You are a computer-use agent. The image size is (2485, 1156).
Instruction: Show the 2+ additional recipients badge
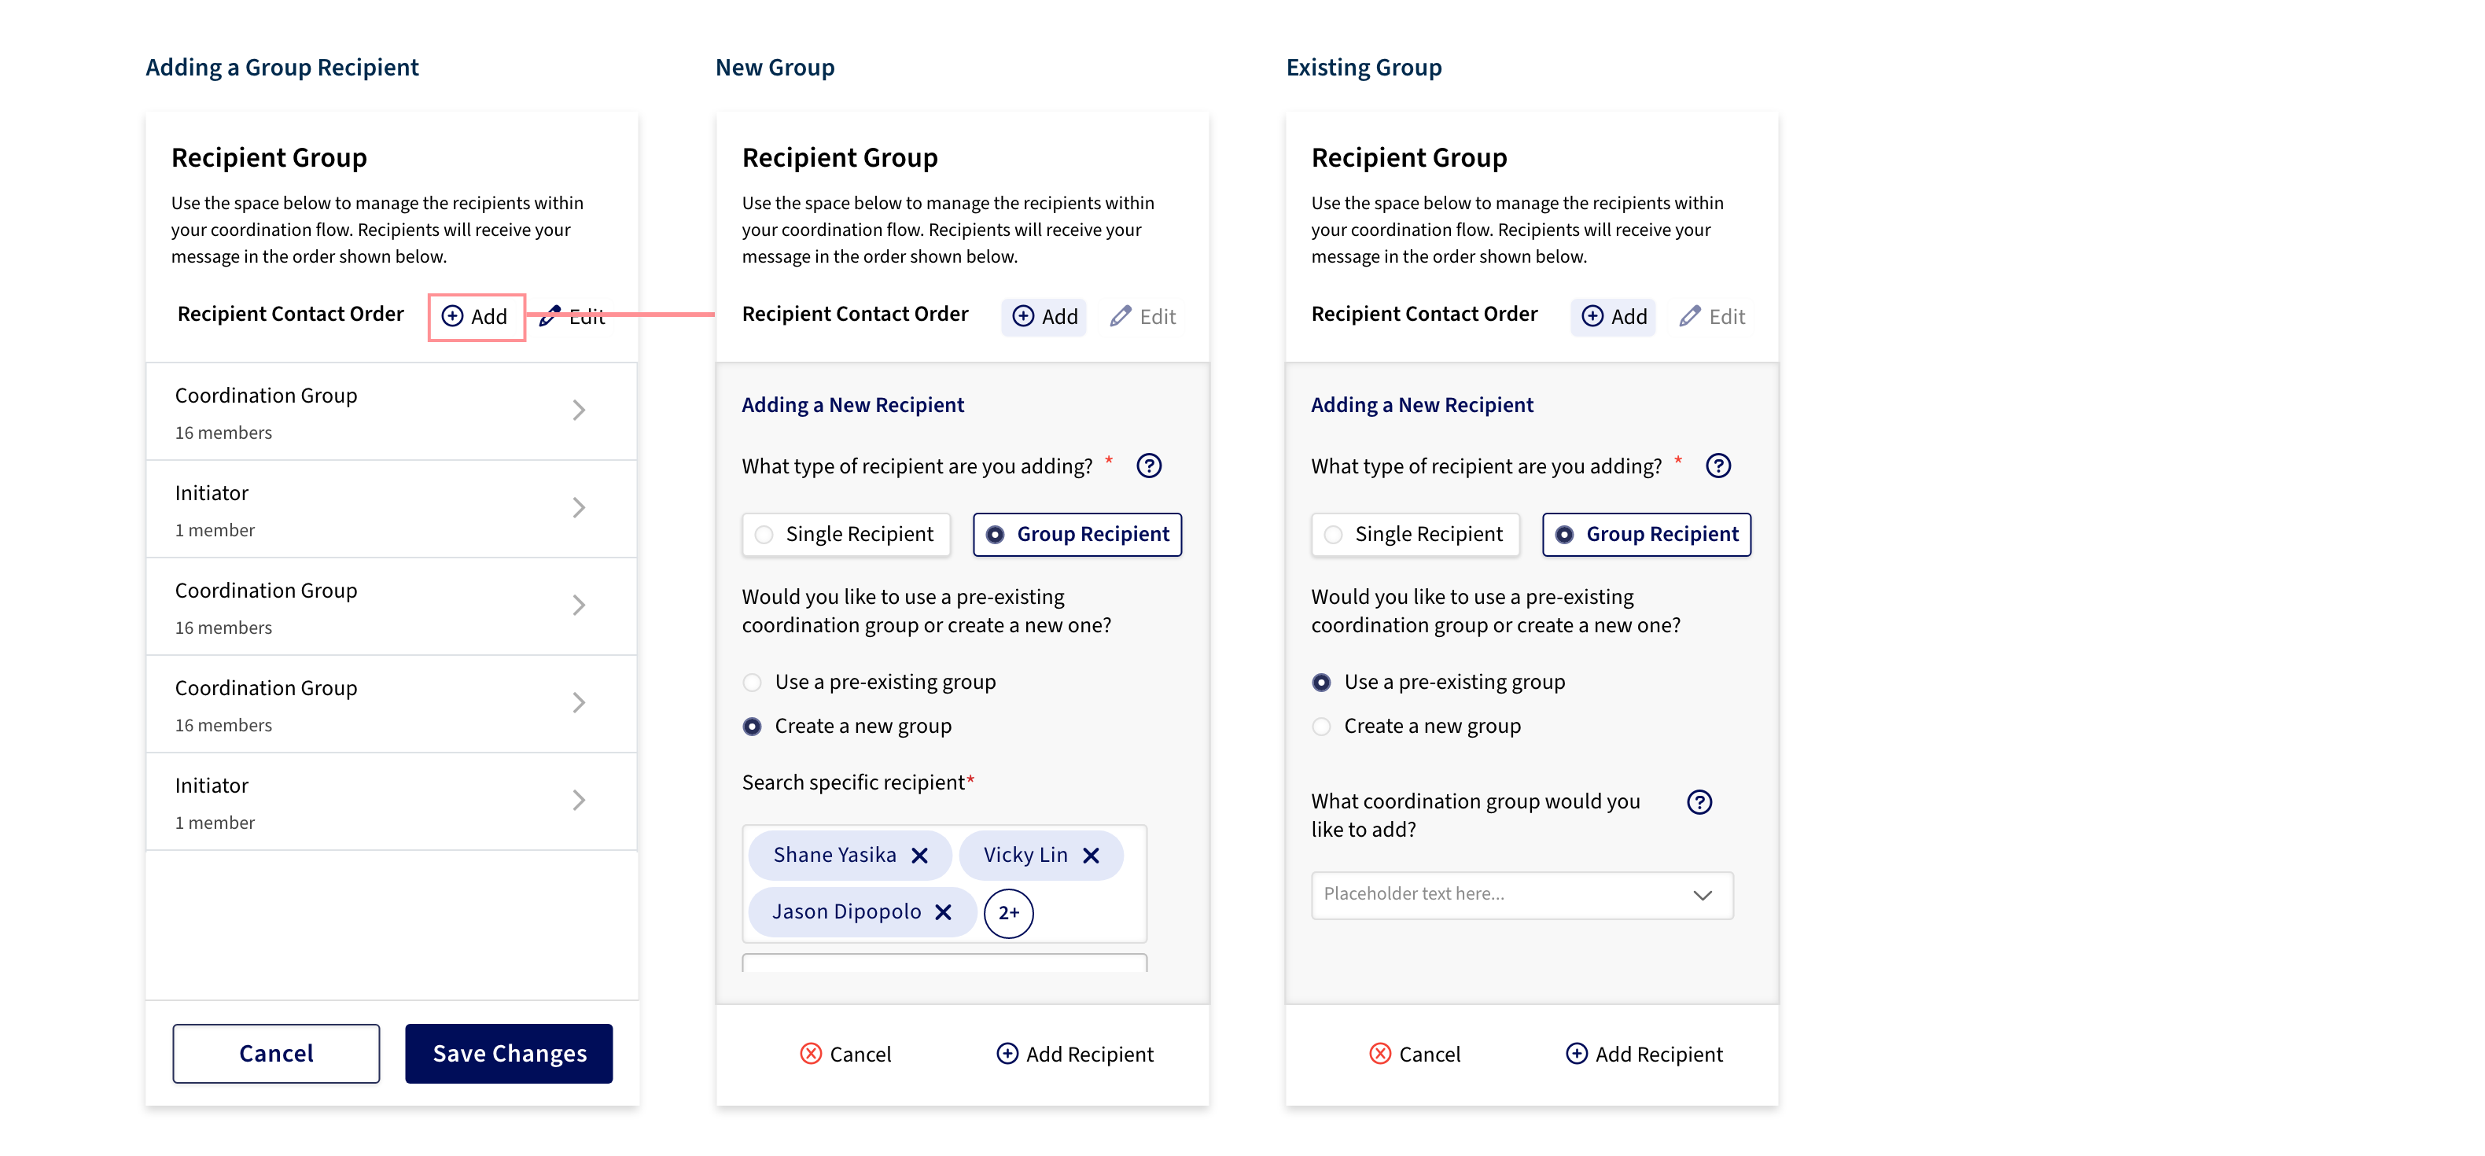[1009, 913]
